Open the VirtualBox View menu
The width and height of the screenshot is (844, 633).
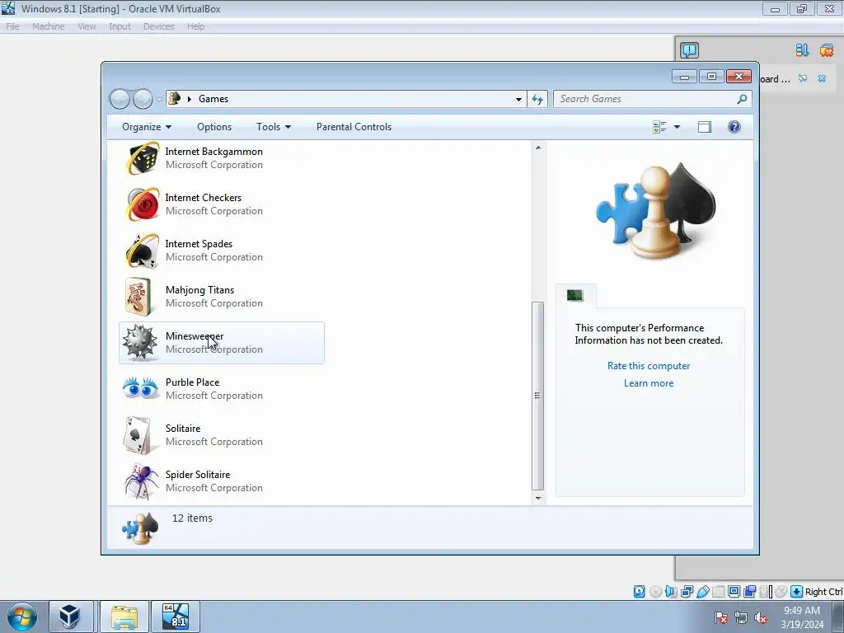click(87, 26)
